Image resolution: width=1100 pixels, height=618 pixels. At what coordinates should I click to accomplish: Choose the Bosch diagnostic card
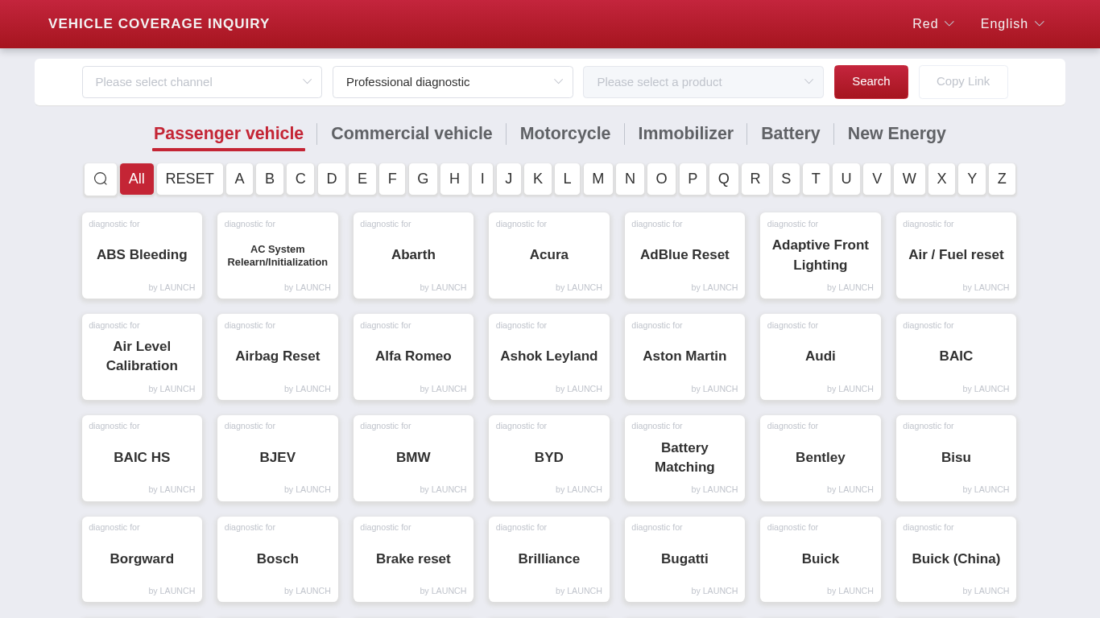pyautogui.click(x=278, y=559)
